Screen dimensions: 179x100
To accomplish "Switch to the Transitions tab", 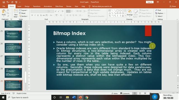I will (x=37, y=6).
